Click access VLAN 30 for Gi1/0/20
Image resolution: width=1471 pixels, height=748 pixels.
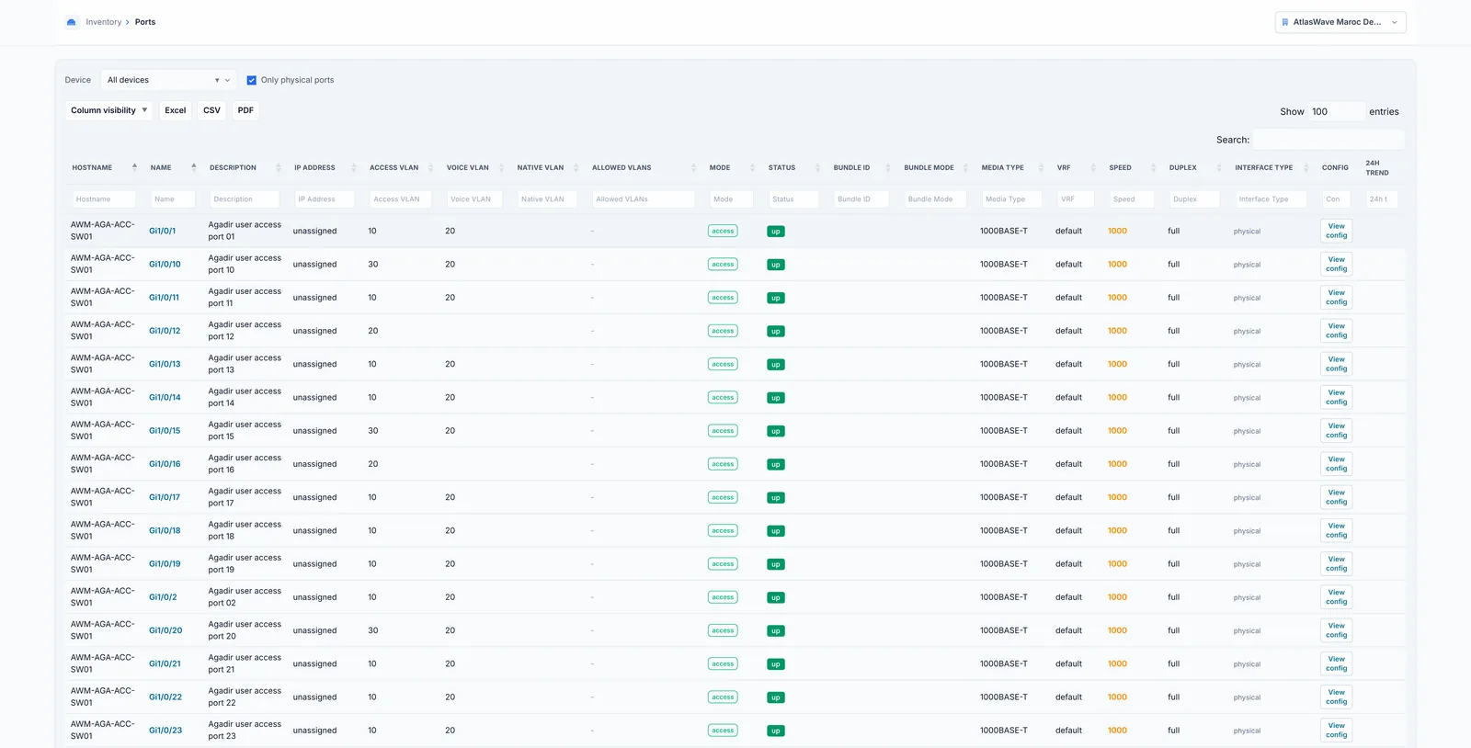373,630
